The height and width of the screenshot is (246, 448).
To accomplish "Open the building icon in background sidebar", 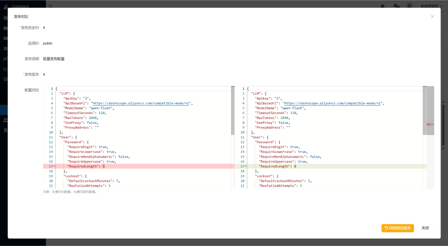I will click(x=5, y=130).
